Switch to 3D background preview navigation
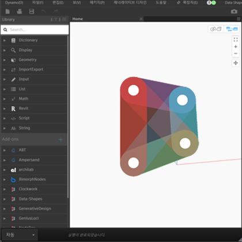 coord(216,29)
